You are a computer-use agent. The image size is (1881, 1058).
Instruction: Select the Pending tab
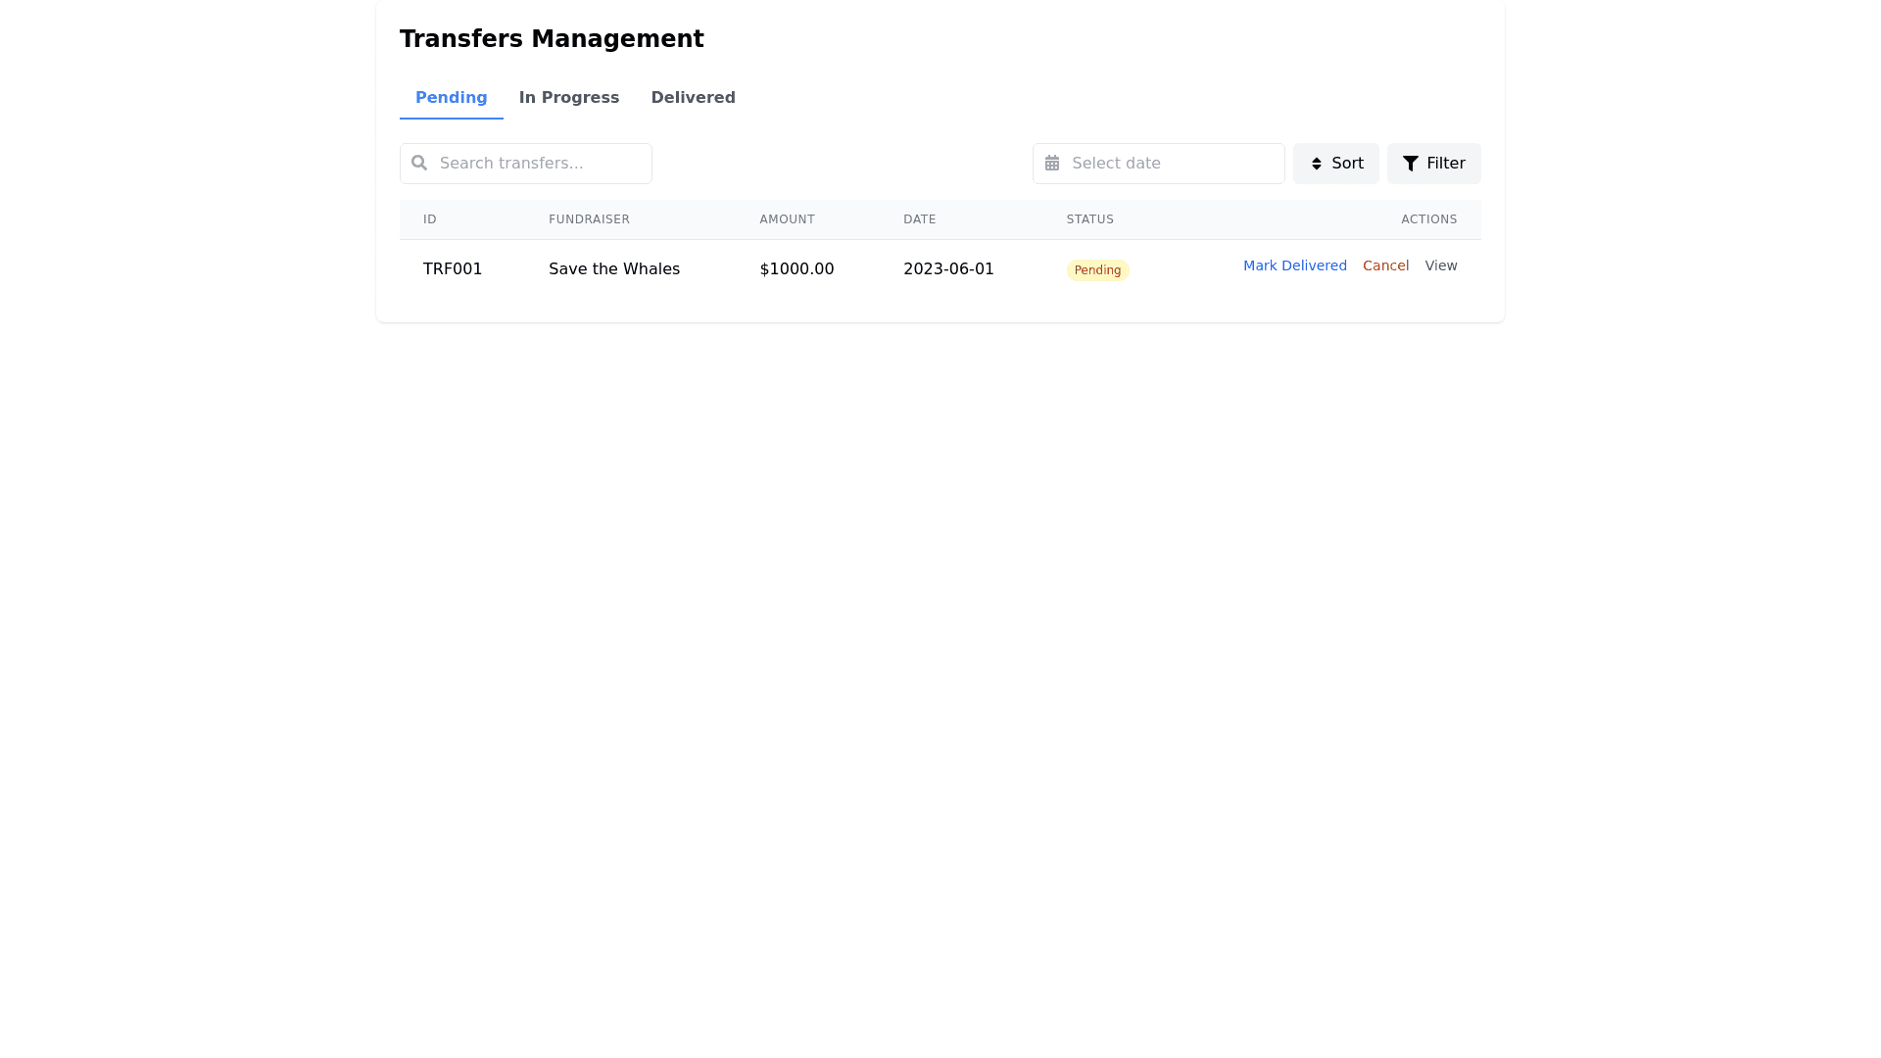[x=451, y=98]
